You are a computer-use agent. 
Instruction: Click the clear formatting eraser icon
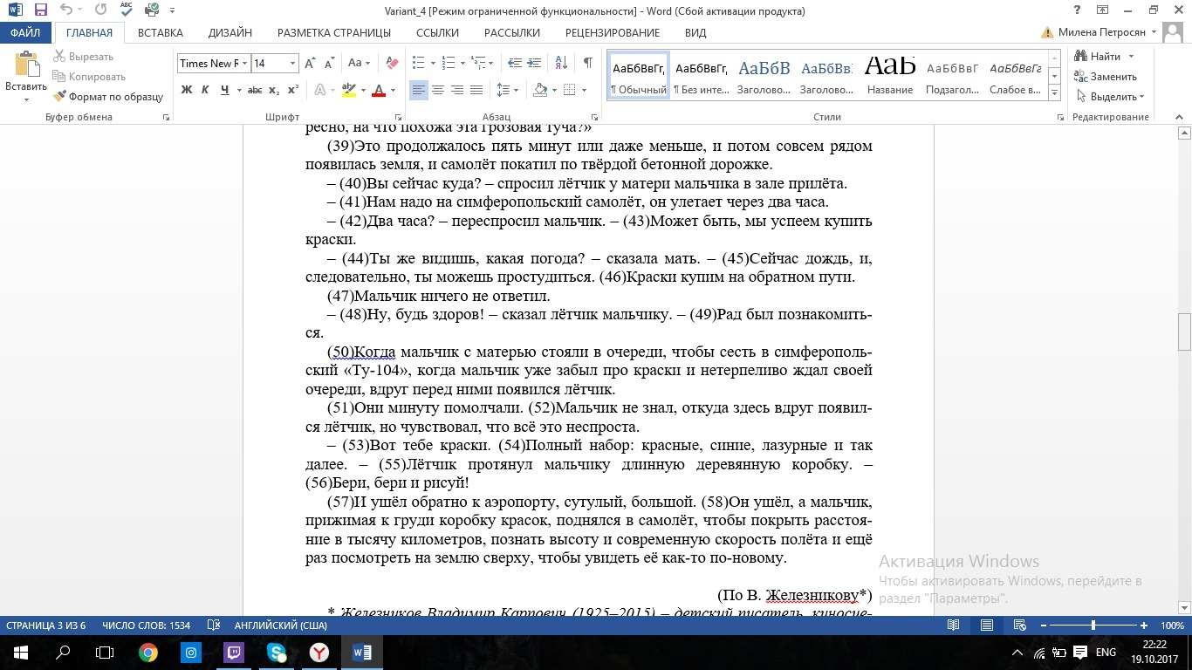pyautogui.click(x=392, y=63)
